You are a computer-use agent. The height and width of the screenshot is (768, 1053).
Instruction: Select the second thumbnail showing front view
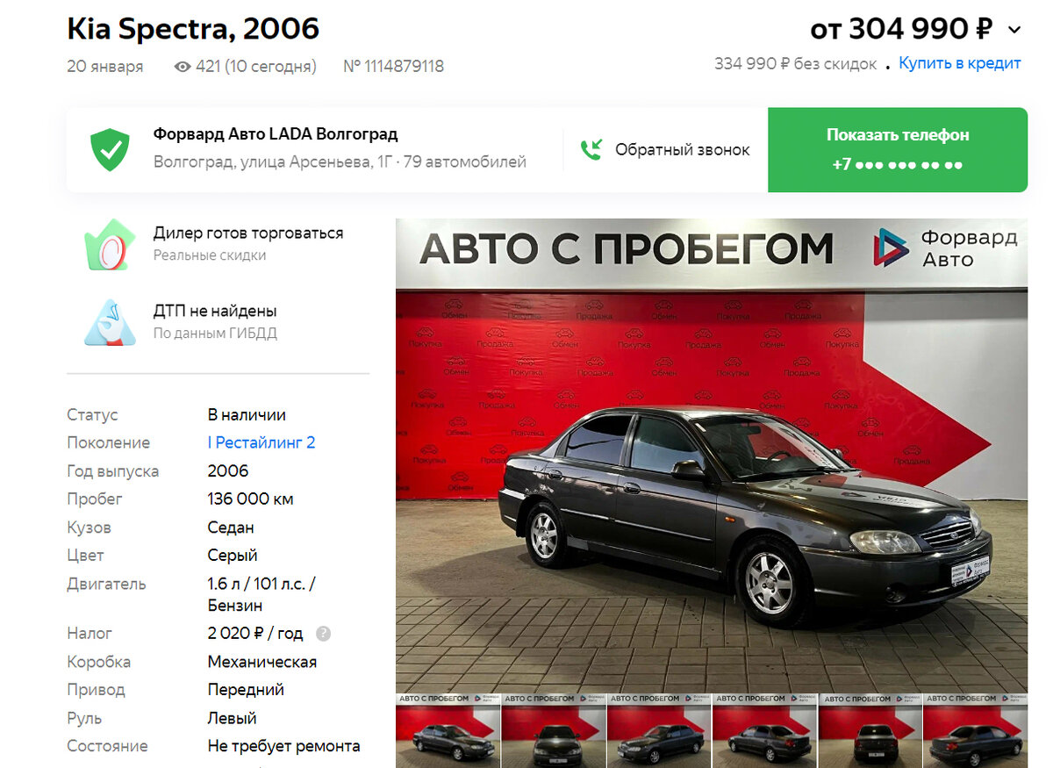click(x=554, y=730)
